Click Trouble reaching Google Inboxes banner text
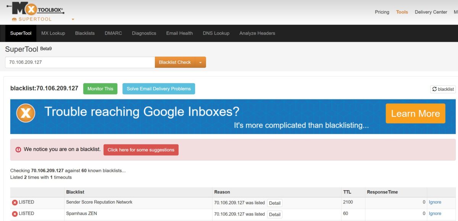 (142, 112)
